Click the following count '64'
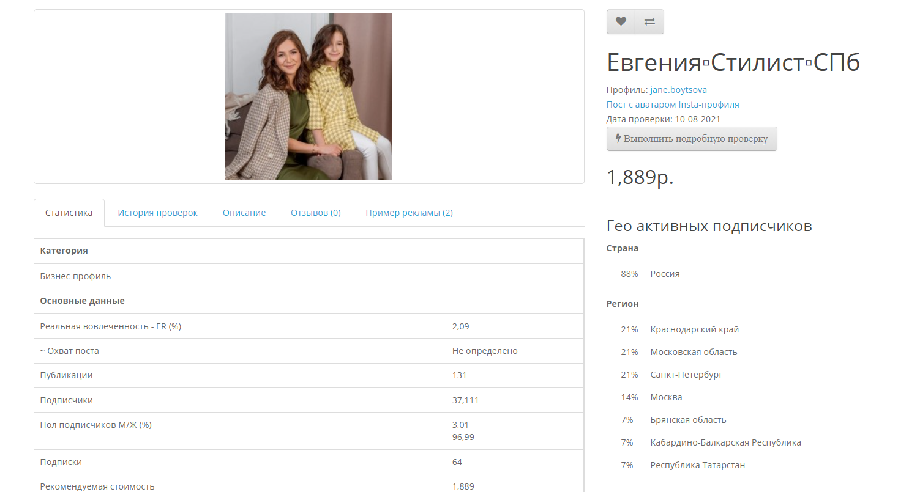 pyautogui.click(x=457, y=462)
